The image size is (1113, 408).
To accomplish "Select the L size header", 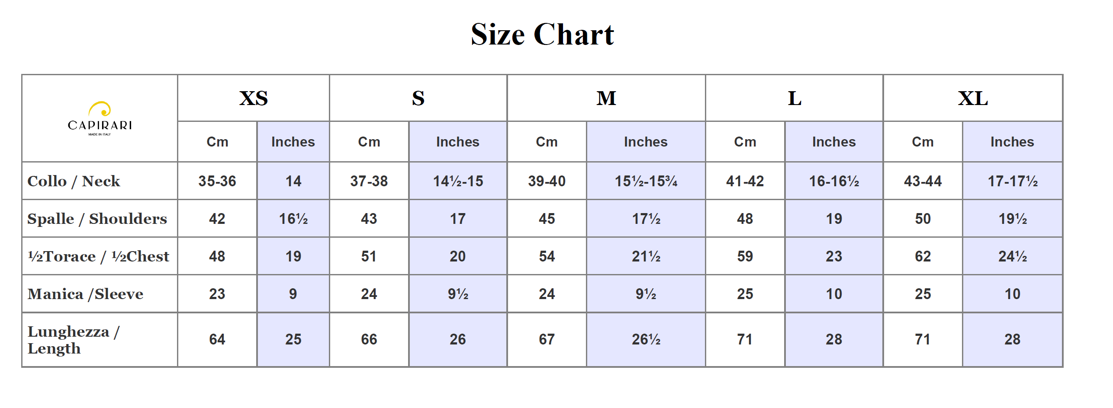I will (x=795, y=98).
